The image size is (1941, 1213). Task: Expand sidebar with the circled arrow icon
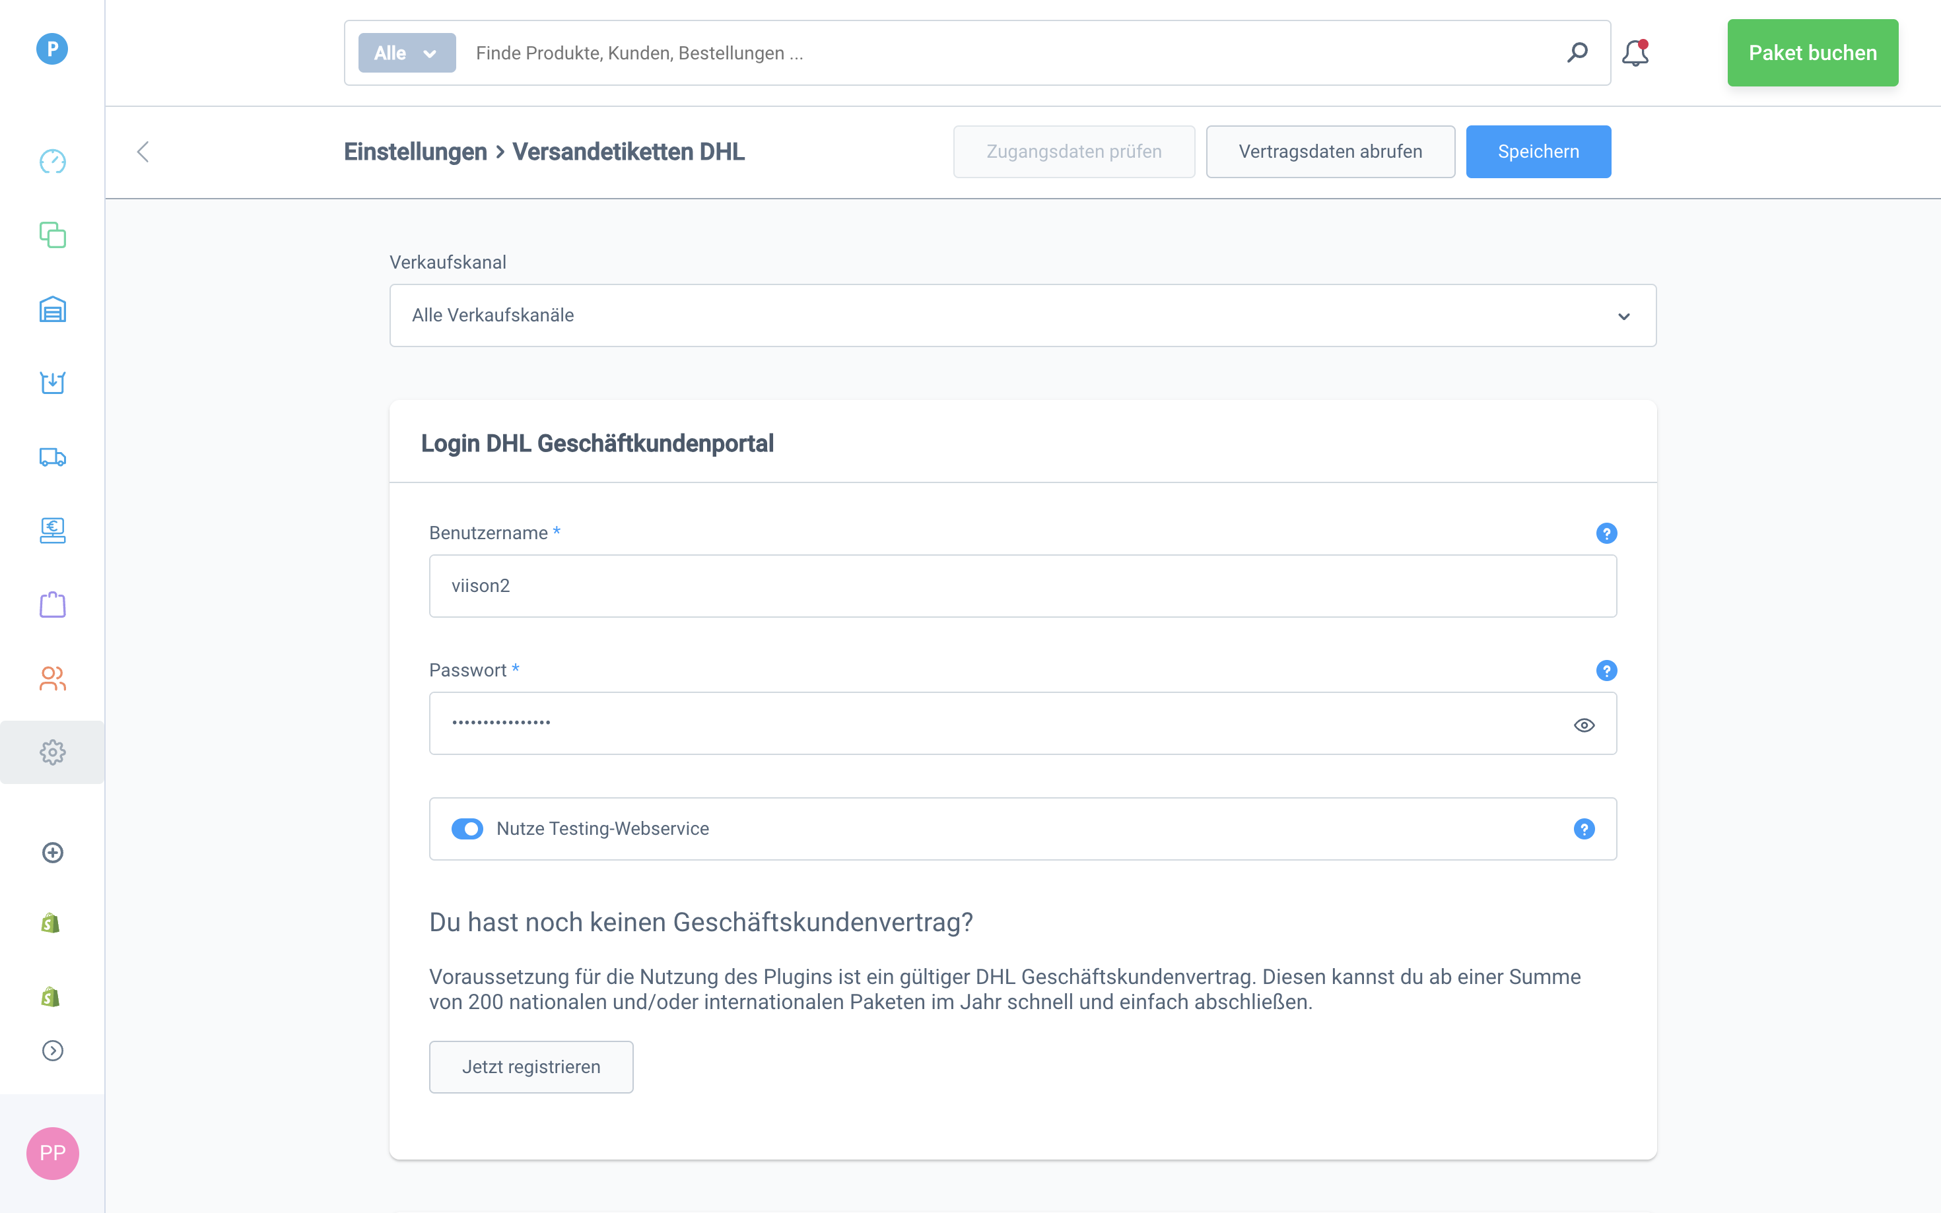click(52, 1050)
